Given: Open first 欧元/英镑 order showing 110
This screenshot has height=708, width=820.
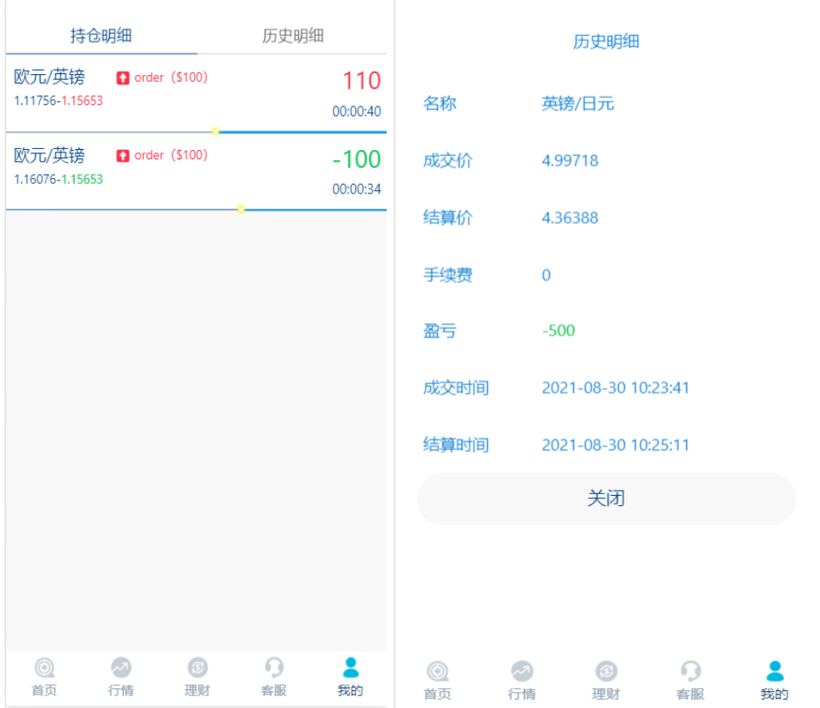Looking at the screenshot, I should [196, 93].
